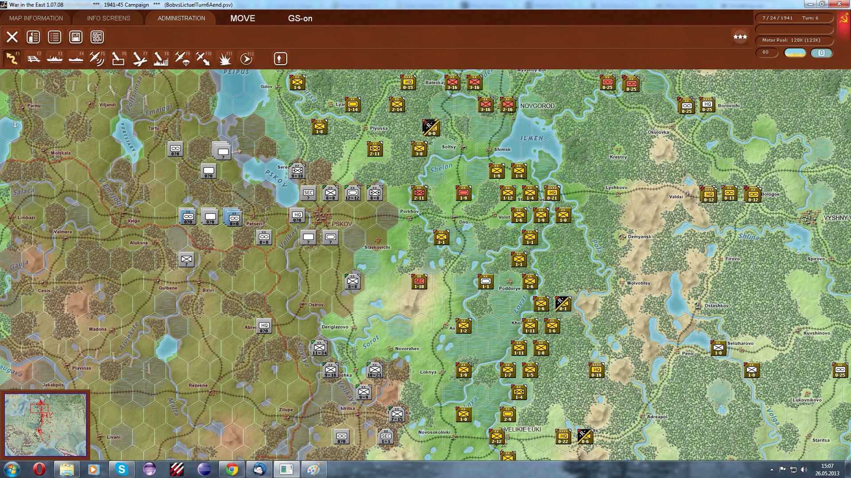Select the F4 amphibious transport mode icon

pos(76,58)
